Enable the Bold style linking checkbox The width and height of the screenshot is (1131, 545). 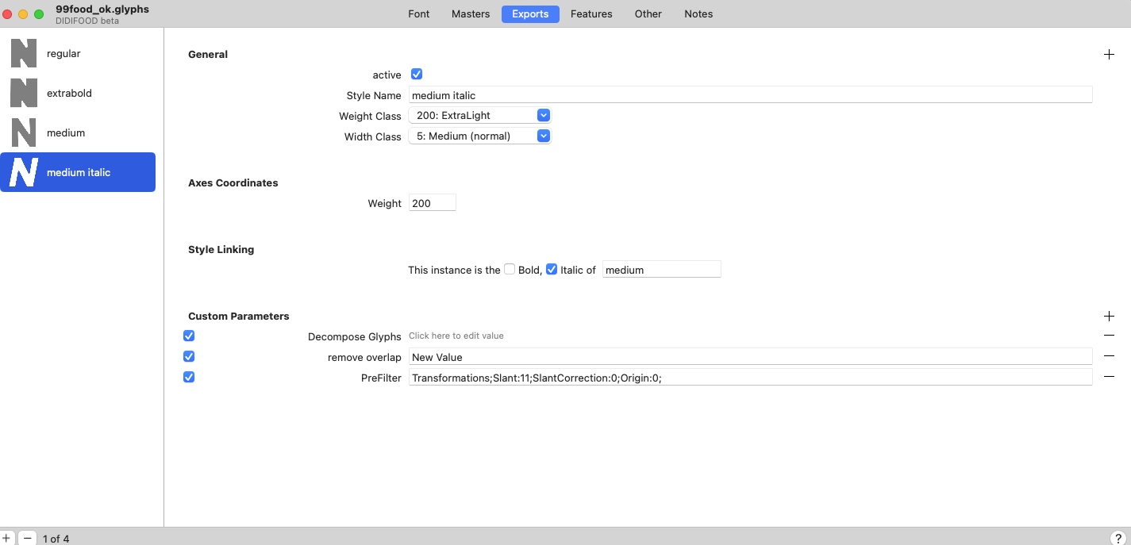point(510,270)
